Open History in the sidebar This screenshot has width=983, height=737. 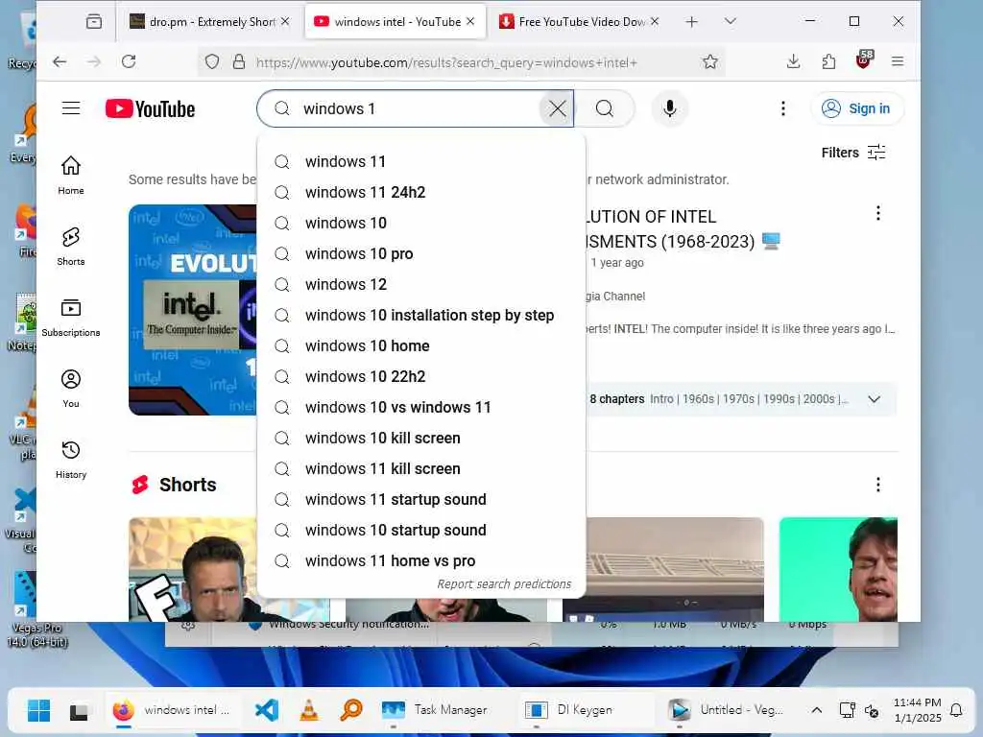[x=71, y=460]
